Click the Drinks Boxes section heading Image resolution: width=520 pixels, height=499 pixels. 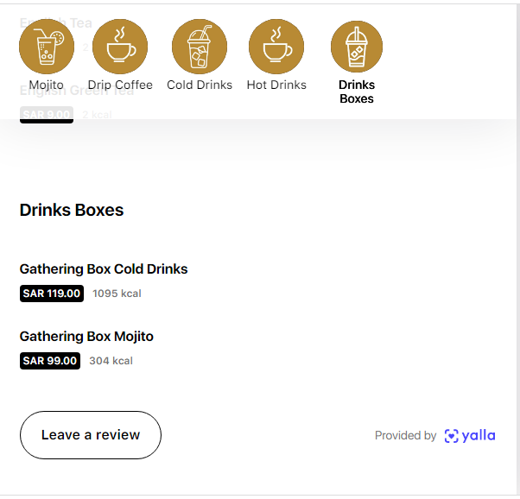[x=72, y=210]
